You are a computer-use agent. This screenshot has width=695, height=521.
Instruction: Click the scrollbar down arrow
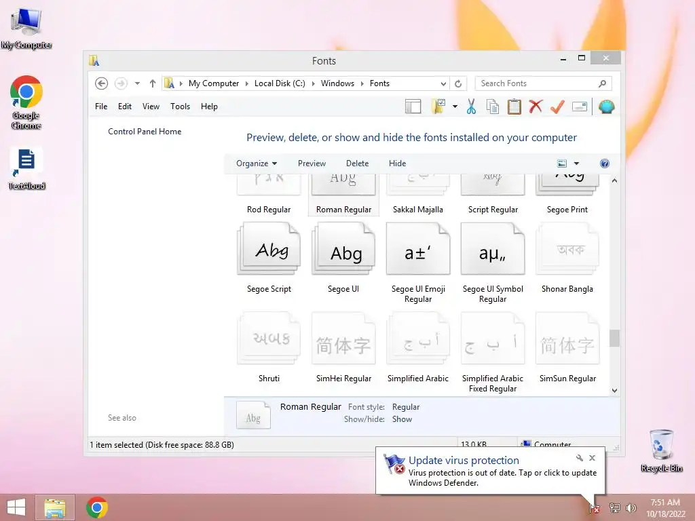[614, 390]
